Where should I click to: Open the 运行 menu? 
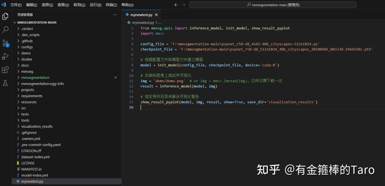point(95,5)
